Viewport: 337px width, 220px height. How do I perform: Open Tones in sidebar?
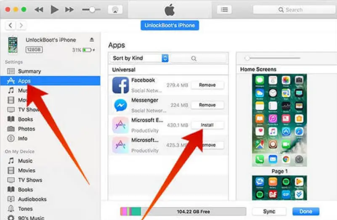pyautogui.click(x=50, y=209)
